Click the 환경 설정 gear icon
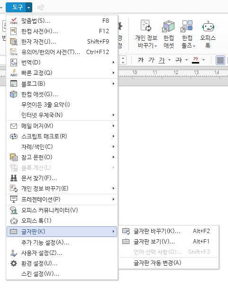The image size is (228, 288). pos(14,263)
